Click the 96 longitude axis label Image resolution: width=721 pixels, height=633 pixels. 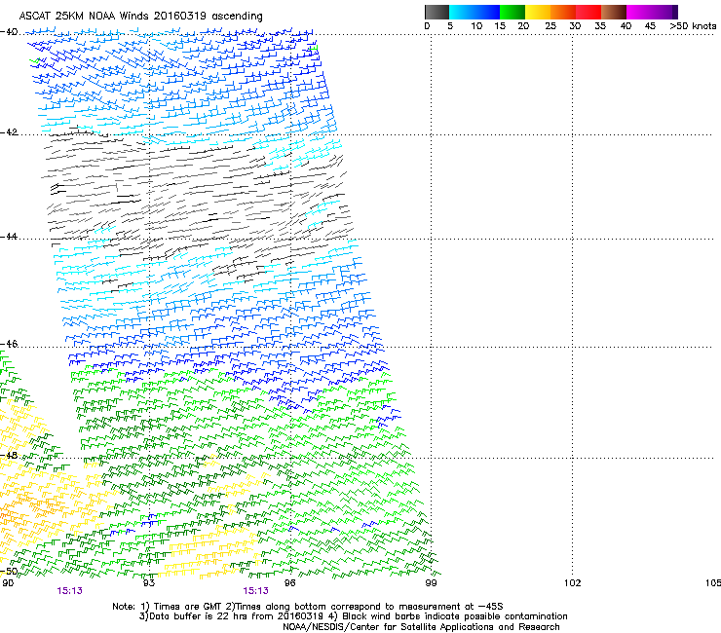click(289, 583)
